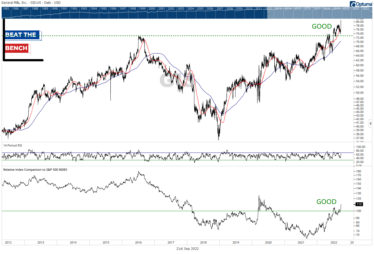This screenshot has width=374, height=254.
Task: Expand the side panel arrow at chart's right edge
Action: tap(370, 123)
